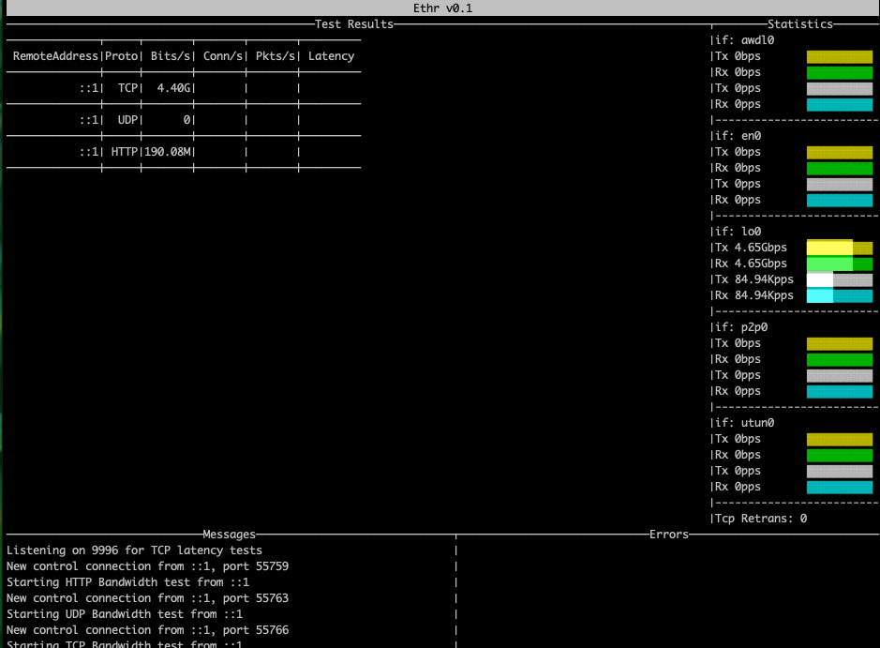Click "Starting HTTP Bandwidth test" message

click(x=128, y=582)
